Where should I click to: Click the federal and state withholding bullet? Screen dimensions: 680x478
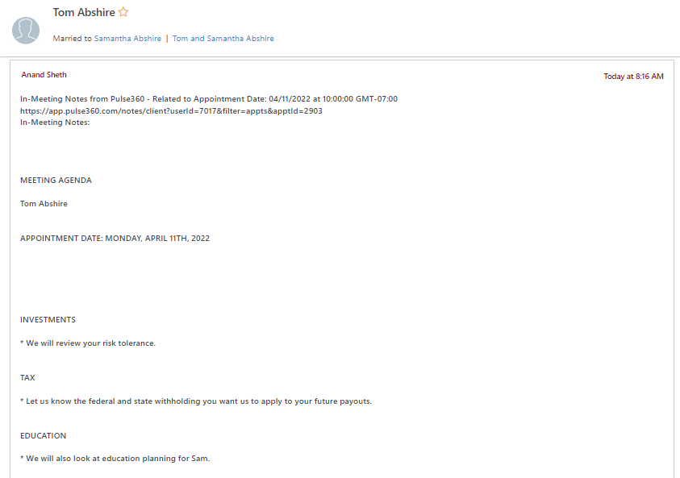pyautogui.click(x=196, y=401)
